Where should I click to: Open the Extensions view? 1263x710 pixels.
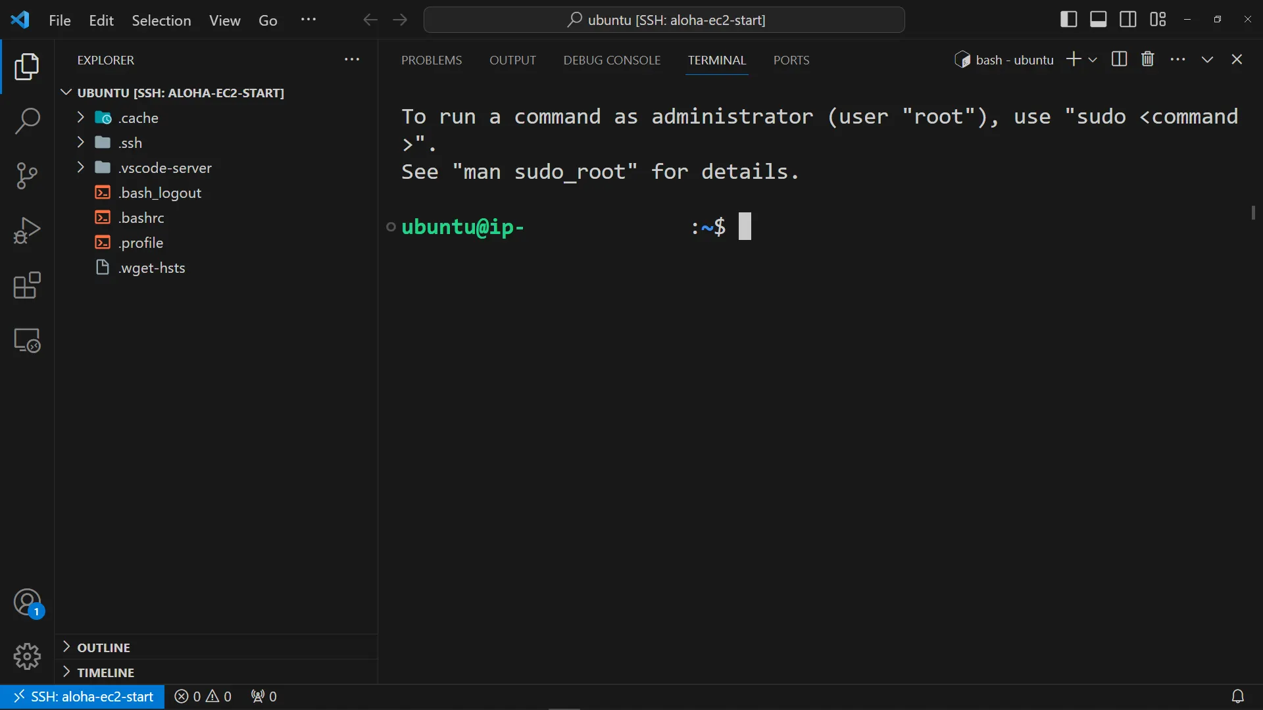pyautogui.click(x=27, y=286)
